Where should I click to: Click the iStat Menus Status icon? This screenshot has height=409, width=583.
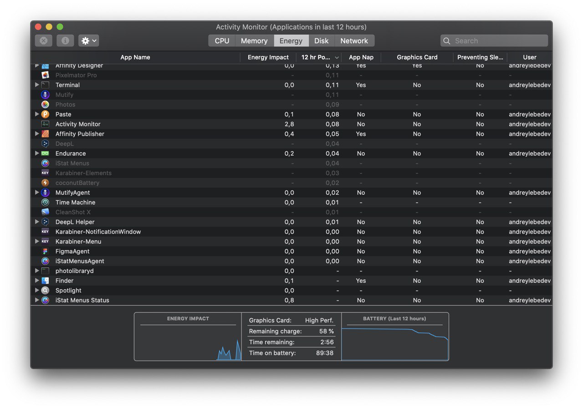pyautogui.click(x=45, y=300)
